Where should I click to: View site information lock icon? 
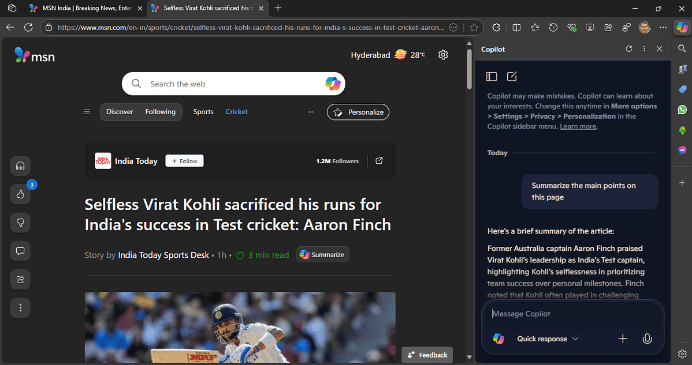coord(49,27)
